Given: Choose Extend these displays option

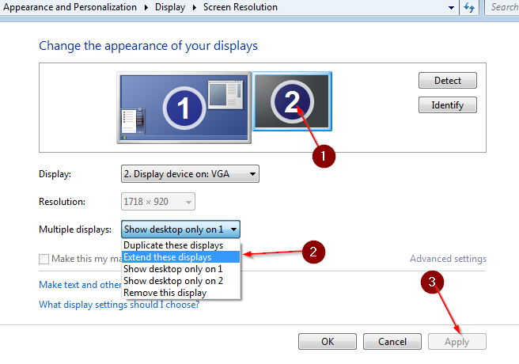Looking at the screenshot, I should tap(167, 257).
